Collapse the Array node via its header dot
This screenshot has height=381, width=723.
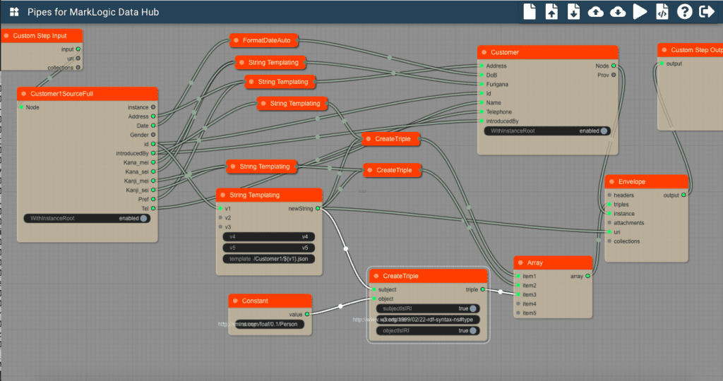pos(520,262)
